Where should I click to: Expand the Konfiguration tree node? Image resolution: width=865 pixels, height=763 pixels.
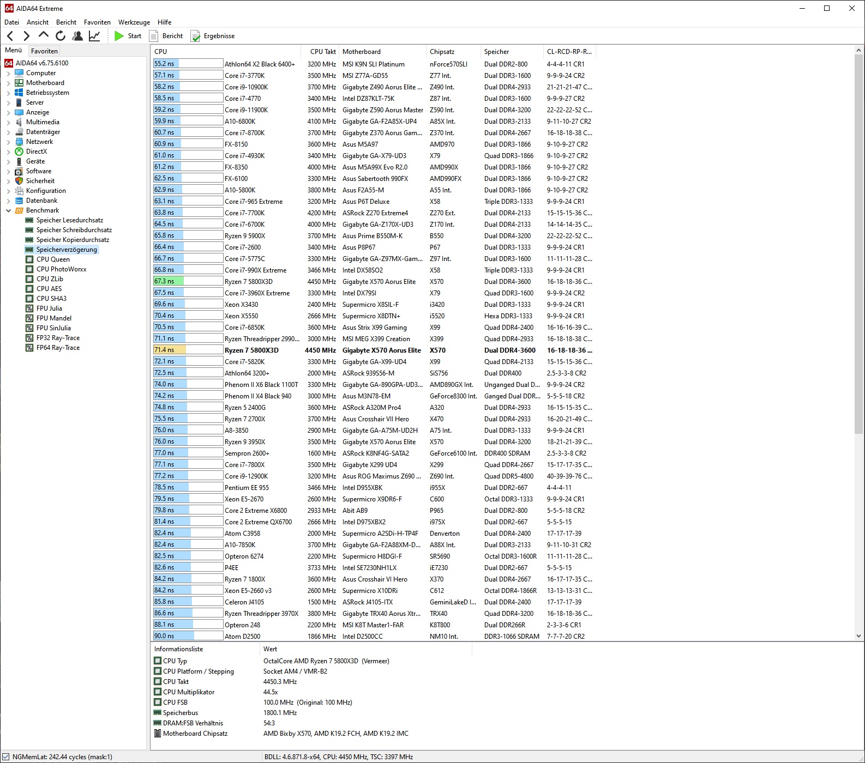click(x=9, y=191)
